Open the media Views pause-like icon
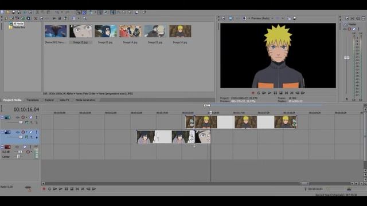367x206 pixels. pos(74,18)
